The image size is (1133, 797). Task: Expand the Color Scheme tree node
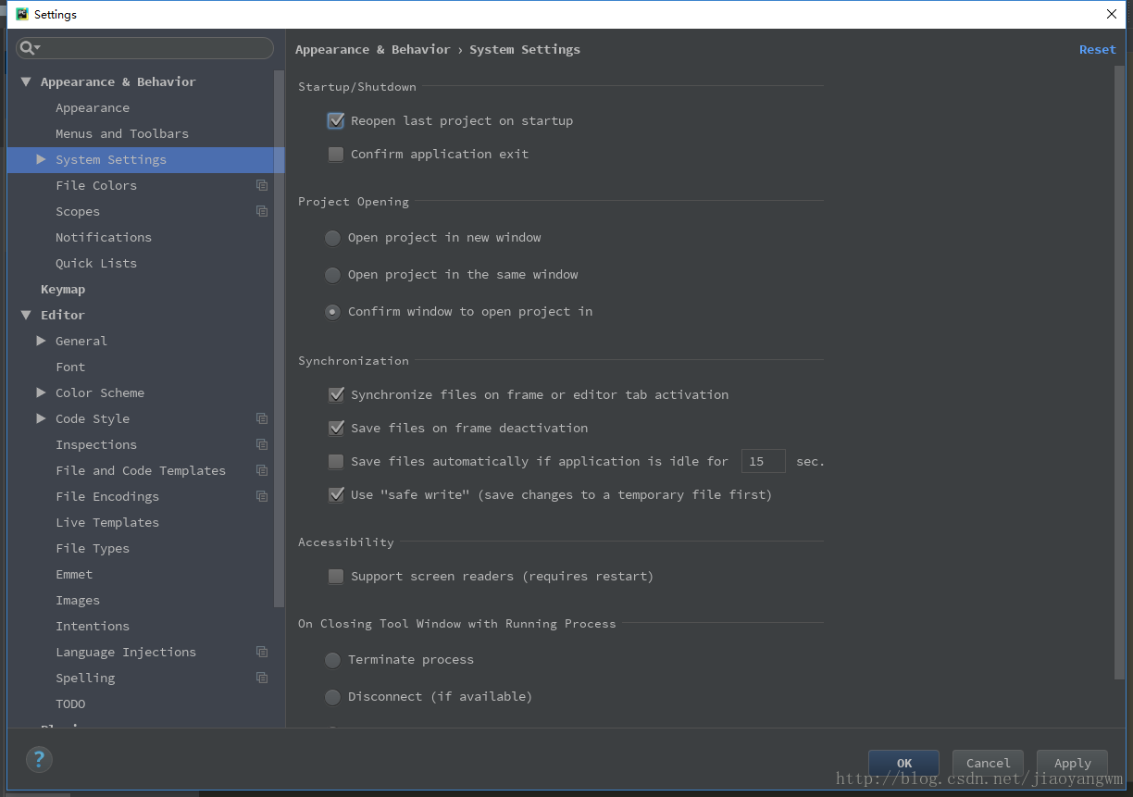[41, 392]
